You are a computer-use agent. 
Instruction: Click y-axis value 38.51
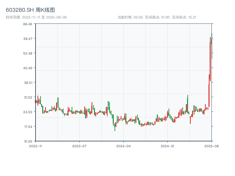(x=28, y=83)
